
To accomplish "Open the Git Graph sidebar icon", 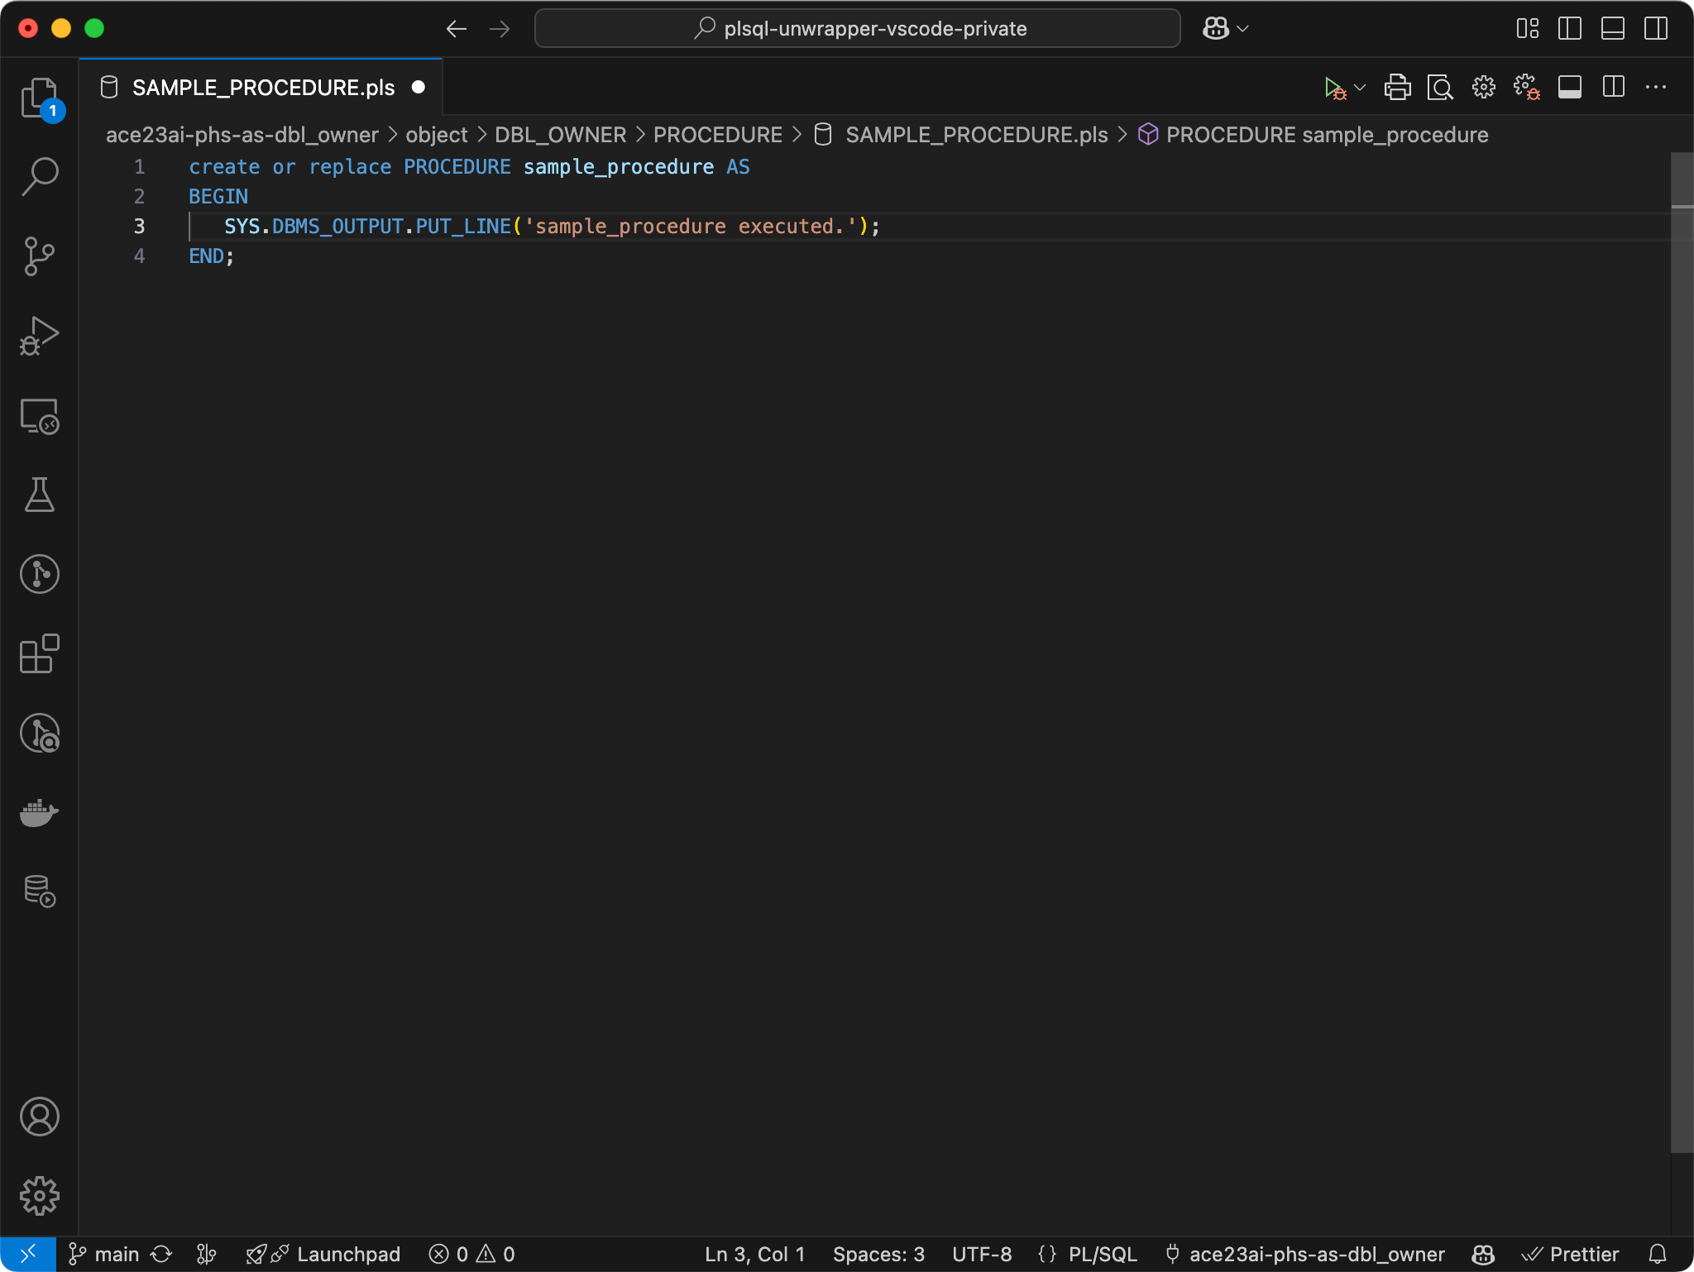I will click(x=39, y=574).
